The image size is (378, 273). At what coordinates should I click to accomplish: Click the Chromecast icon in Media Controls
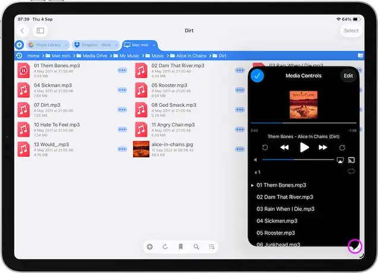tap(351, 160)
